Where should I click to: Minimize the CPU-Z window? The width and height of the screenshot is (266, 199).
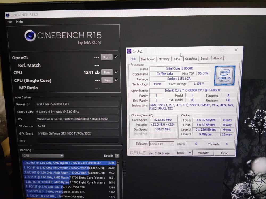tap(208, 50)
